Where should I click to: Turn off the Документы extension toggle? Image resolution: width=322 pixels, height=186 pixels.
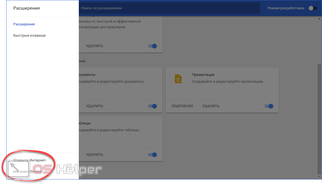(x=152, y=106)
